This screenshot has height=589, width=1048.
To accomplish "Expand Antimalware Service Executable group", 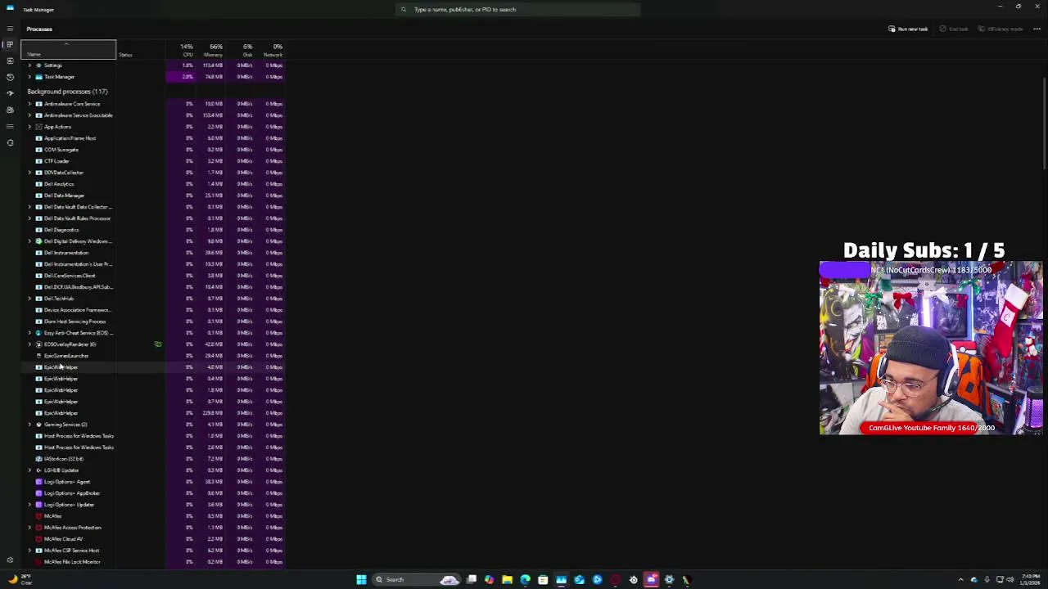I will click(29, 115).
